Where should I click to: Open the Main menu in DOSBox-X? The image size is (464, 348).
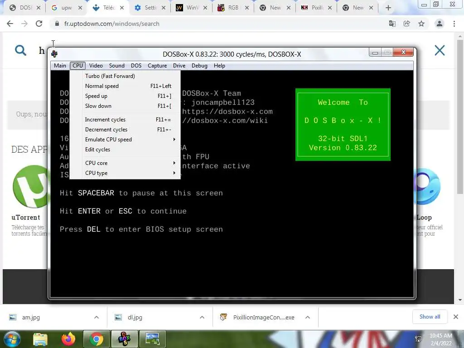pyautogui.click(x=60, y=66)
